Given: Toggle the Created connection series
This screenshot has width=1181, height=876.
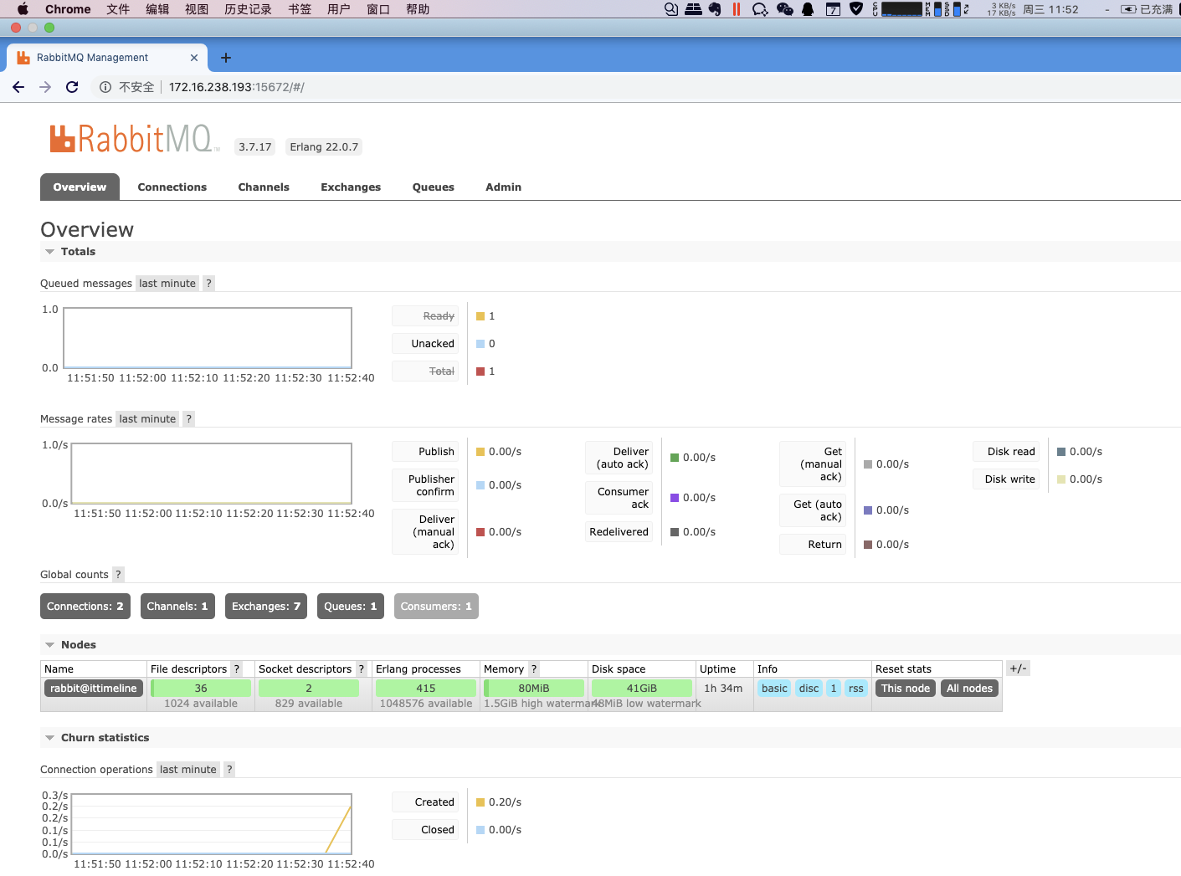Looking at the screenshot, I should pos(425,802).
